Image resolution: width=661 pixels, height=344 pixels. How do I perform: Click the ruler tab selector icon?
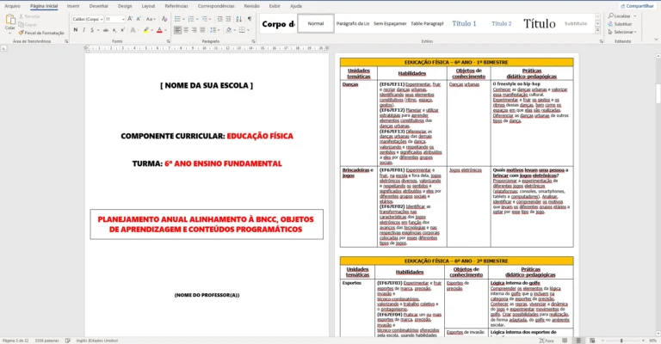coord(3,48)
